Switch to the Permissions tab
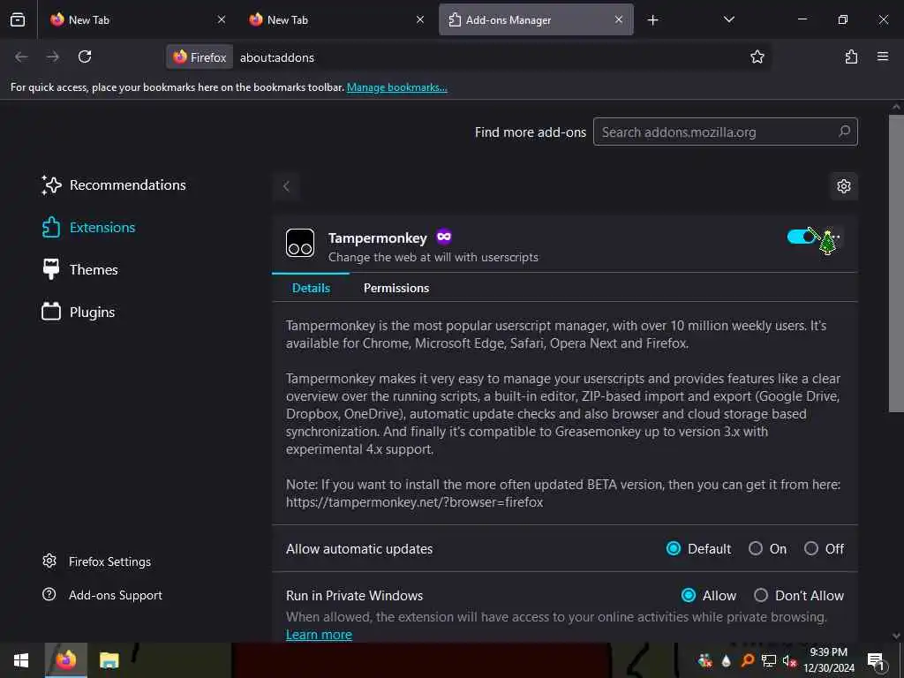The width and height of the screenshot is (904, 678). (x=396, y=288)
